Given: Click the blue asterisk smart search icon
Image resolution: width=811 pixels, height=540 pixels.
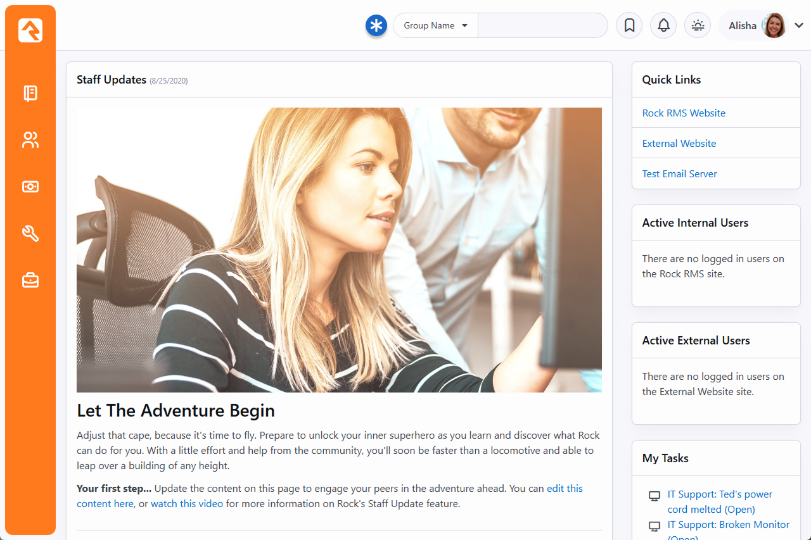Looking at the screenshot, I should [376, 26].
